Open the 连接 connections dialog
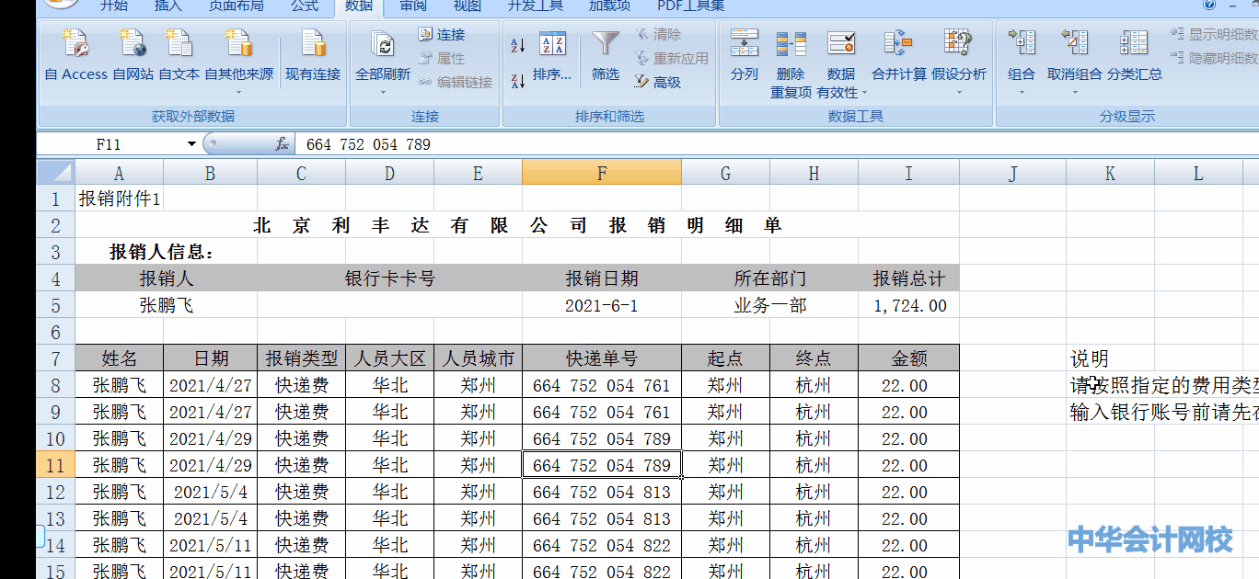 (x=442, y=35)
